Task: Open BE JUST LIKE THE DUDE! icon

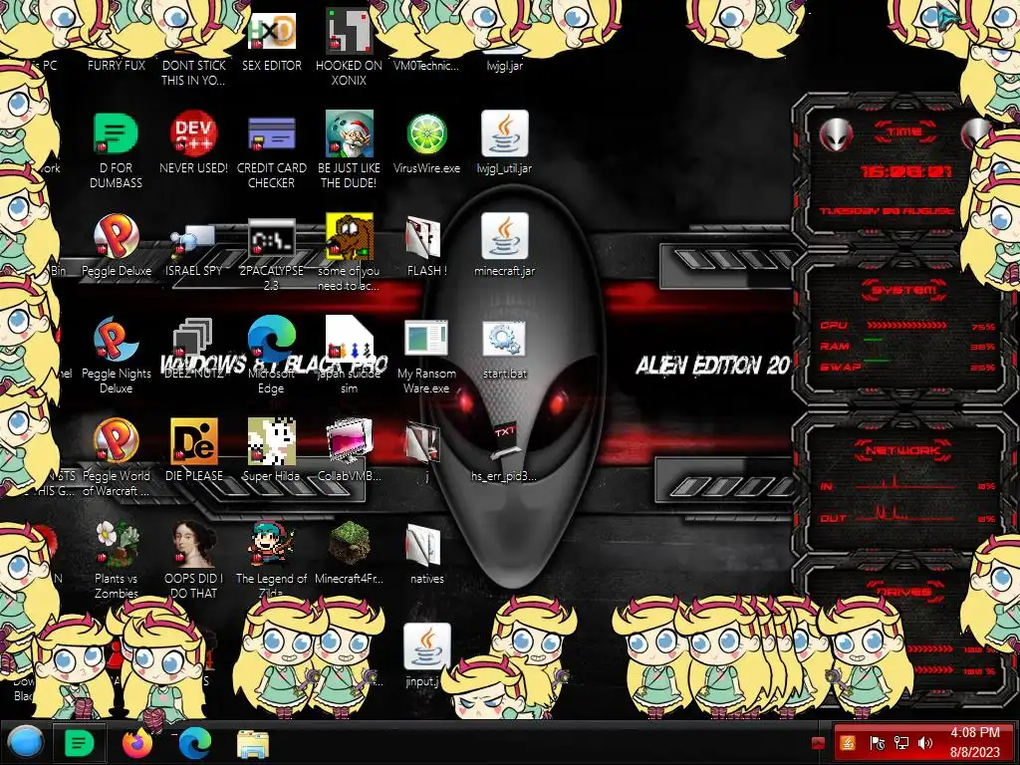Action: 350,134
